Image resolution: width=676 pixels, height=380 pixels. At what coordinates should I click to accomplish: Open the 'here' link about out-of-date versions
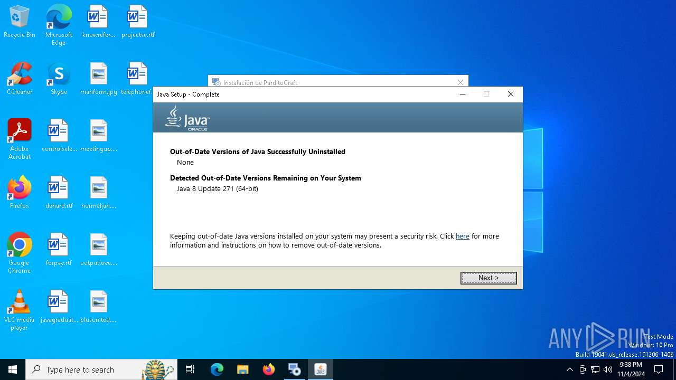462,236
